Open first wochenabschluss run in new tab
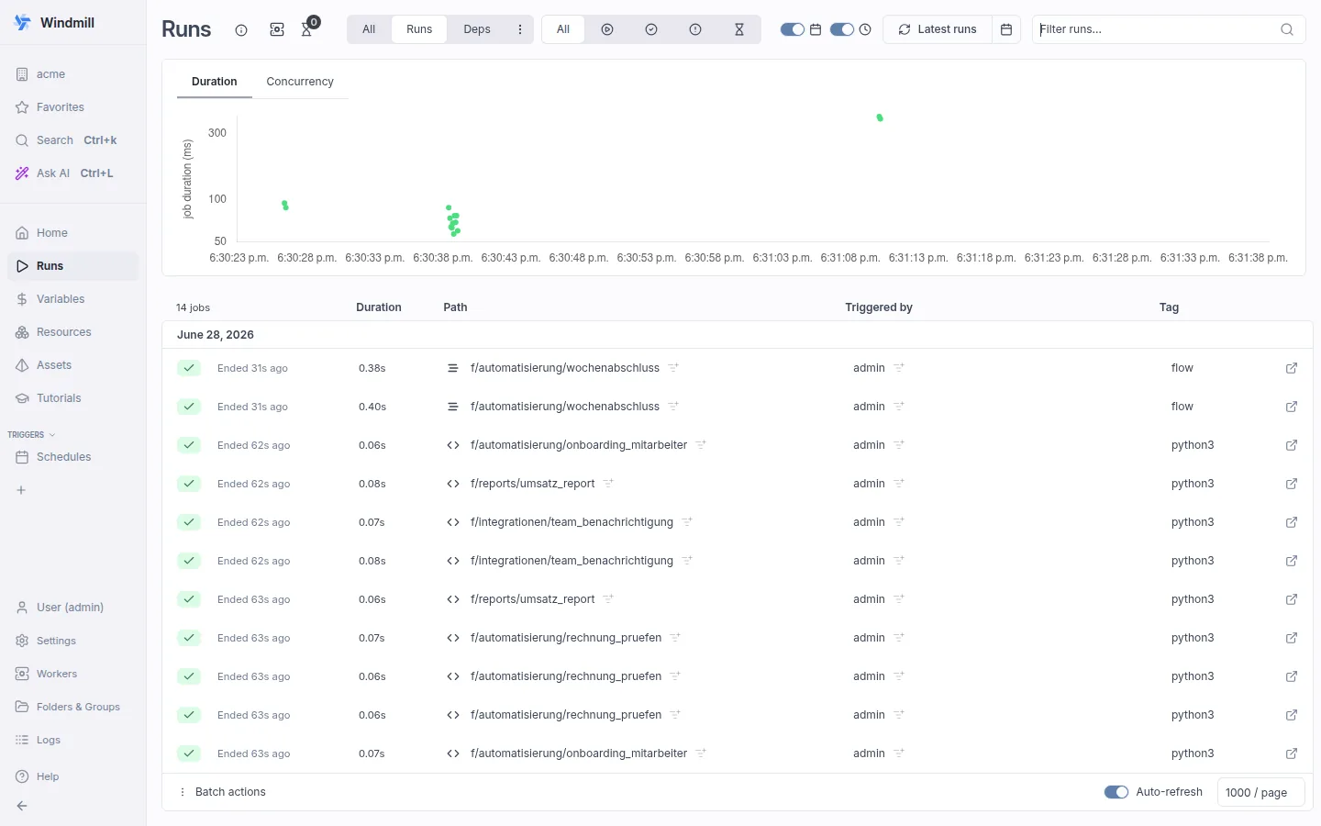The image size is (1321, 826). pyautogui.click(x=1292, y=368)
